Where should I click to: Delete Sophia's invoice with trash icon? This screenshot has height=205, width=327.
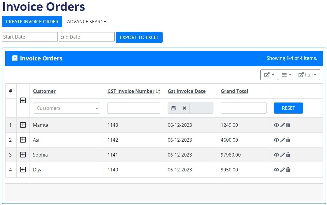point(288,155)
